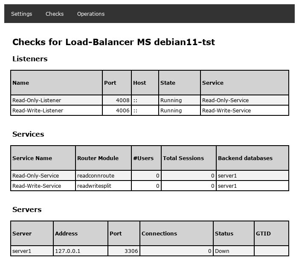Click the 3306 port cell
This screenshot has height=261, width=299.
click(131, 251)
